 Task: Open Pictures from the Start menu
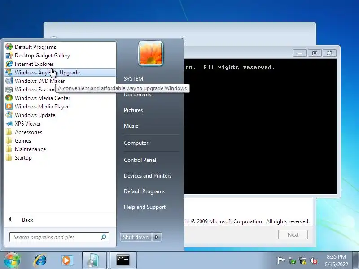[x=133, y=110]
